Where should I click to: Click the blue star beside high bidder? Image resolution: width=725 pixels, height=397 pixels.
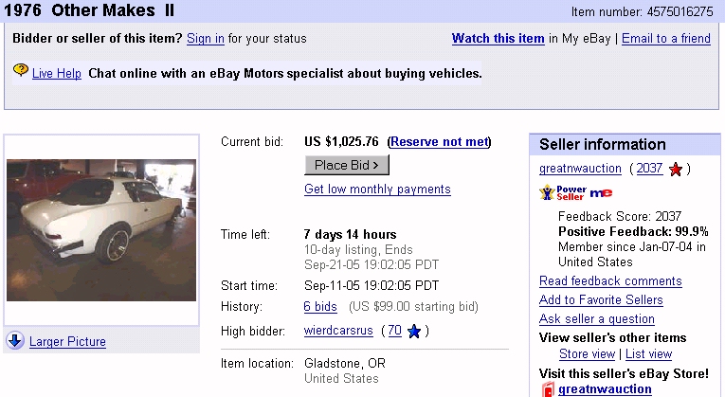[414, 332]
